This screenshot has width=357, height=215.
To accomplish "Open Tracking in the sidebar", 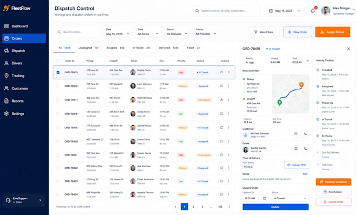I will 24,76.
